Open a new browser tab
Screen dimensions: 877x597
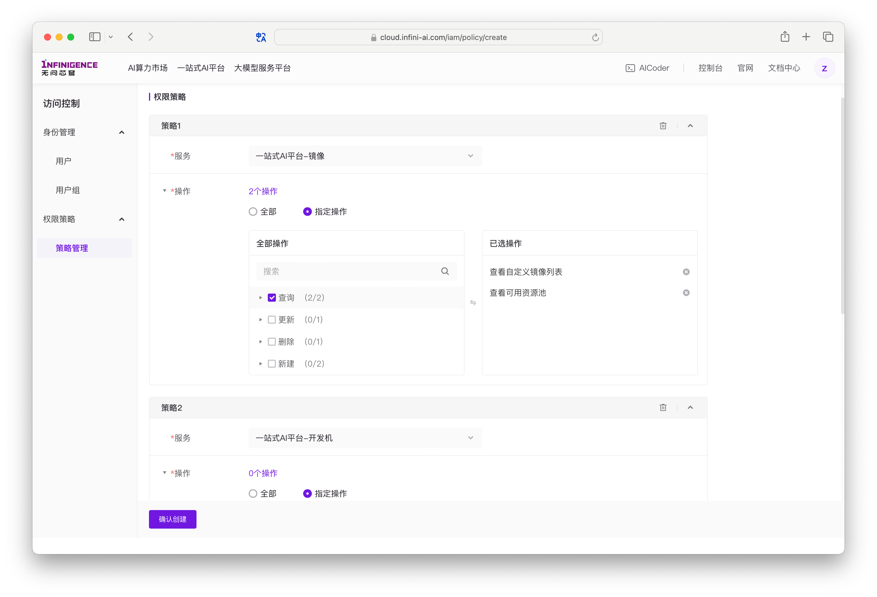pos(806,37)
